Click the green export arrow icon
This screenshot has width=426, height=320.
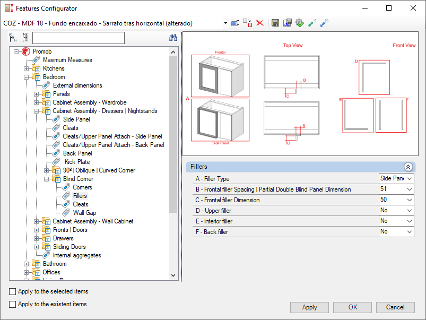click(x=312, y=23)
